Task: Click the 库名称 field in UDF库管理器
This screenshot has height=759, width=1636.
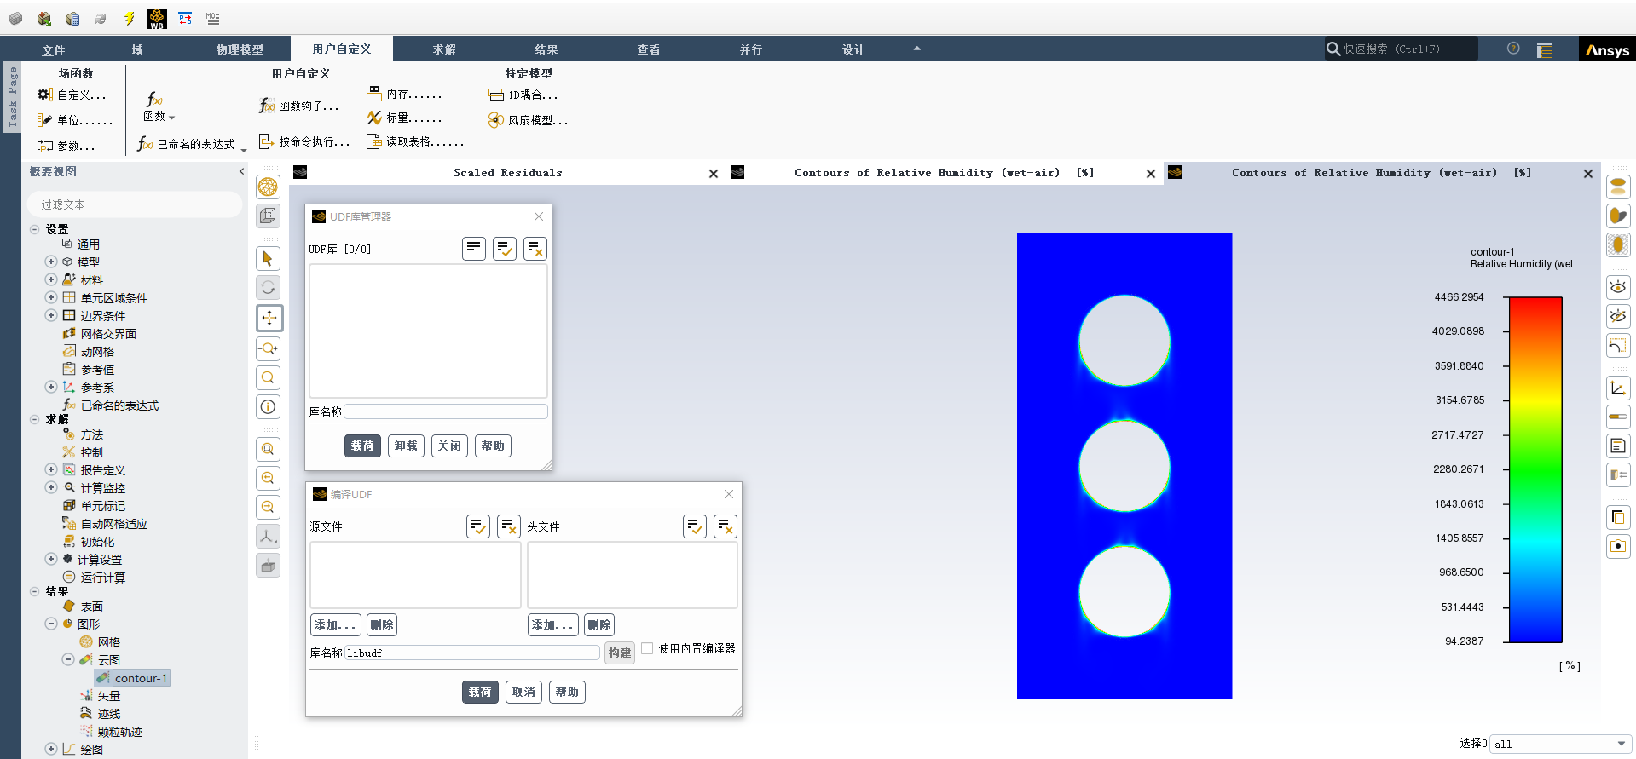Action: (x=446, y=411)
